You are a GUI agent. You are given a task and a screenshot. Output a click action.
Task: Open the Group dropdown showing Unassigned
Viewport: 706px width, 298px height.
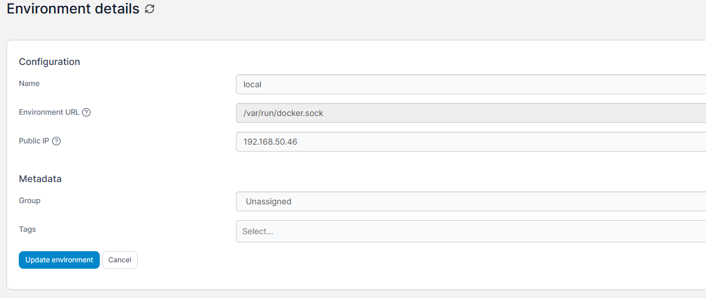click(x=471, y=201)
